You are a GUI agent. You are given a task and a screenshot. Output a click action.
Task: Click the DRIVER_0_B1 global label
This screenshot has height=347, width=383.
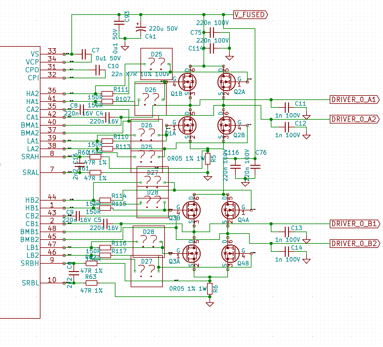355,223
